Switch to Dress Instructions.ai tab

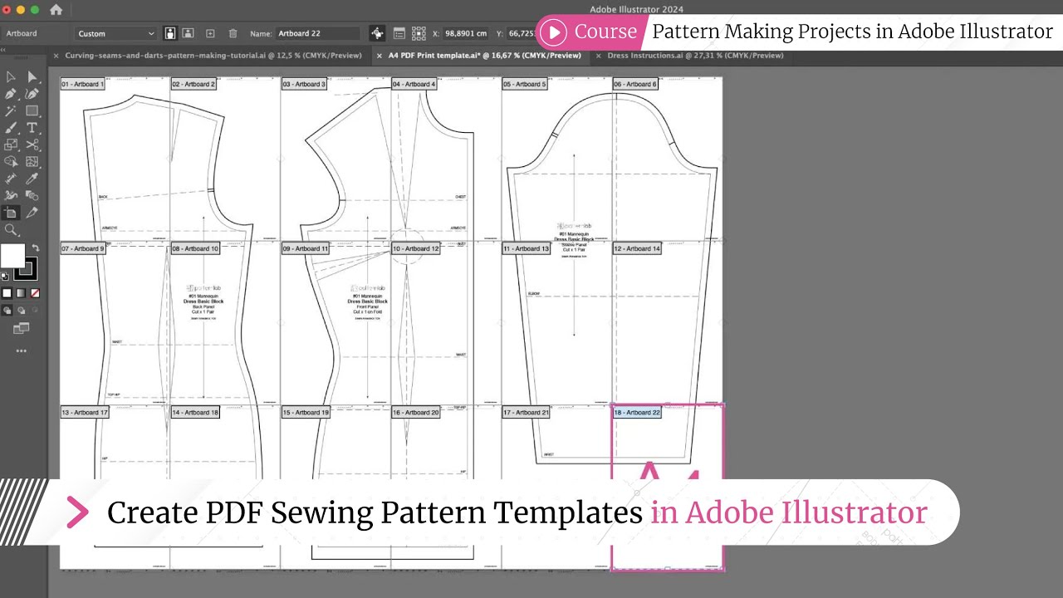click(696, 56)
